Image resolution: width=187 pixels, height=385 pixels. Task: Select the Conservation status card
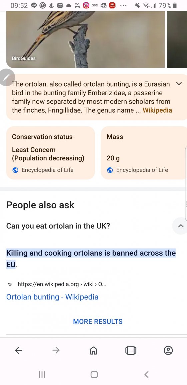(50, 153)
